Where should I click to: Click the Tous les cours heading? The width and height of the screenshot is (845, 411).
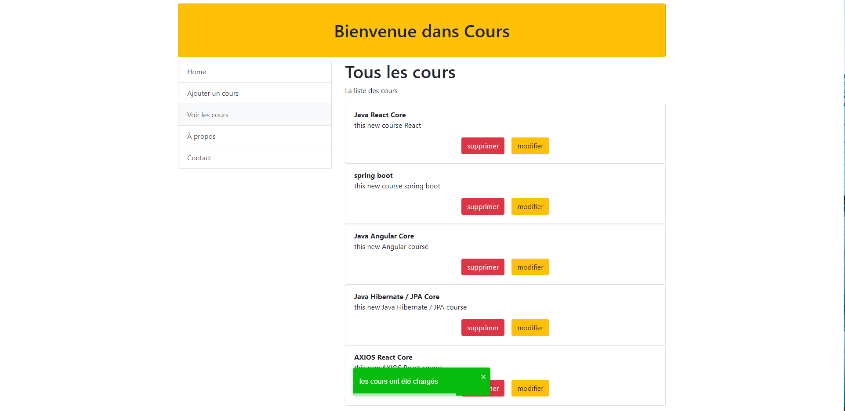[400, 72]
